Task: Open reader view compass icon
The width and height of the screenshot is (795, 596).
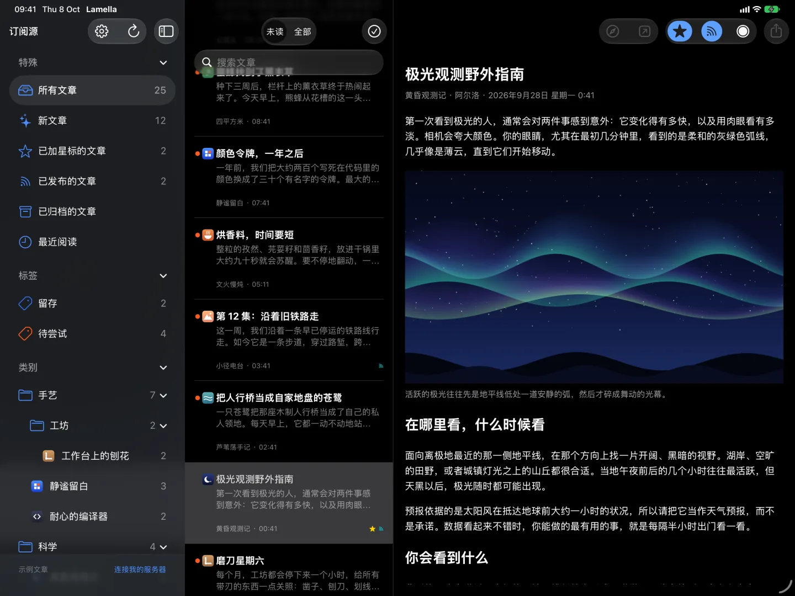Action: coord(613,31)
